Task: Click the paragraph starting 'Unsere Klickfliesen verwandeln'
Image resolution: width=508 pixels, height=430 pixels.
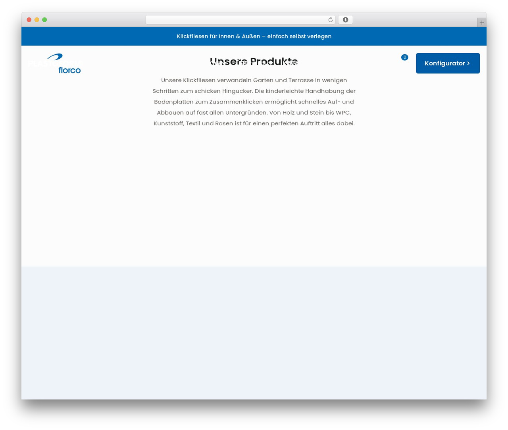Action: [x=254, y=102]
